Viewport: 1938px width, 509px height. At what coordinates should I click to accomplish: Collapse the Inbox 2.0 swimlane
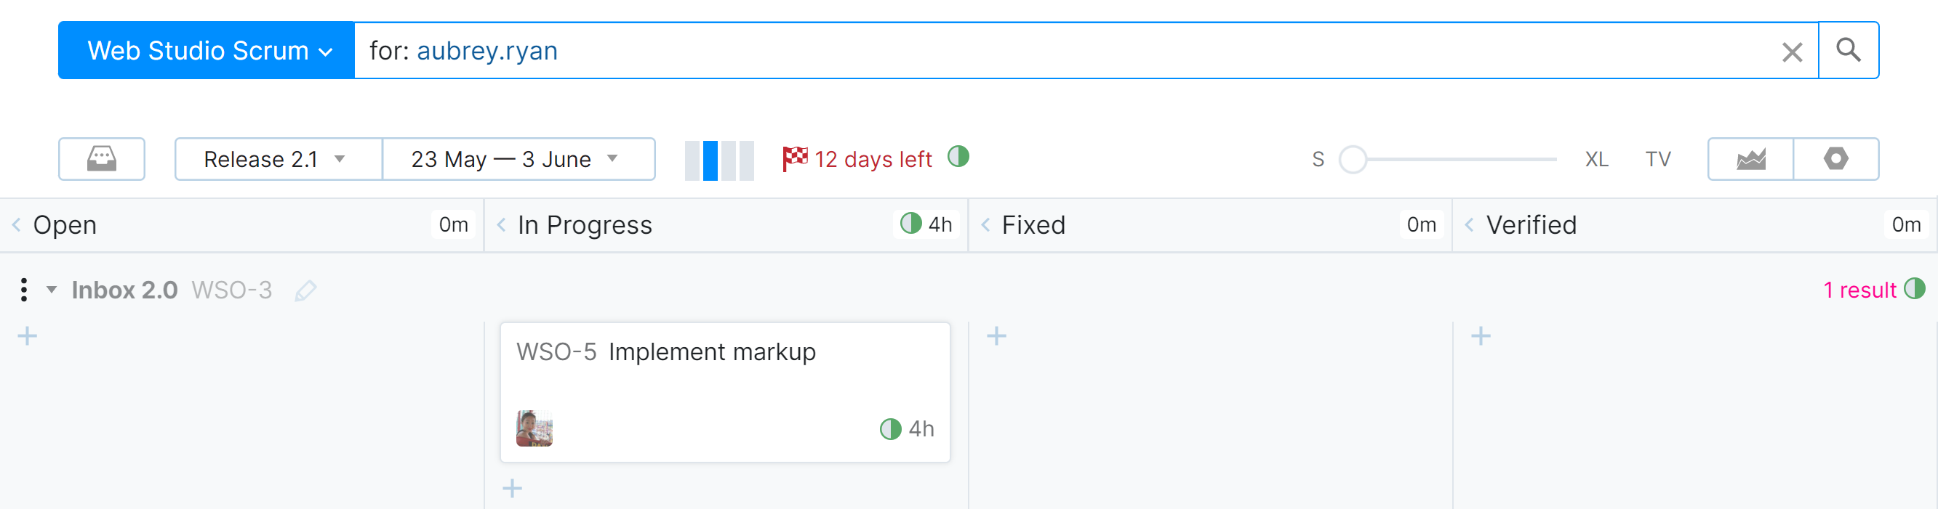52,290
